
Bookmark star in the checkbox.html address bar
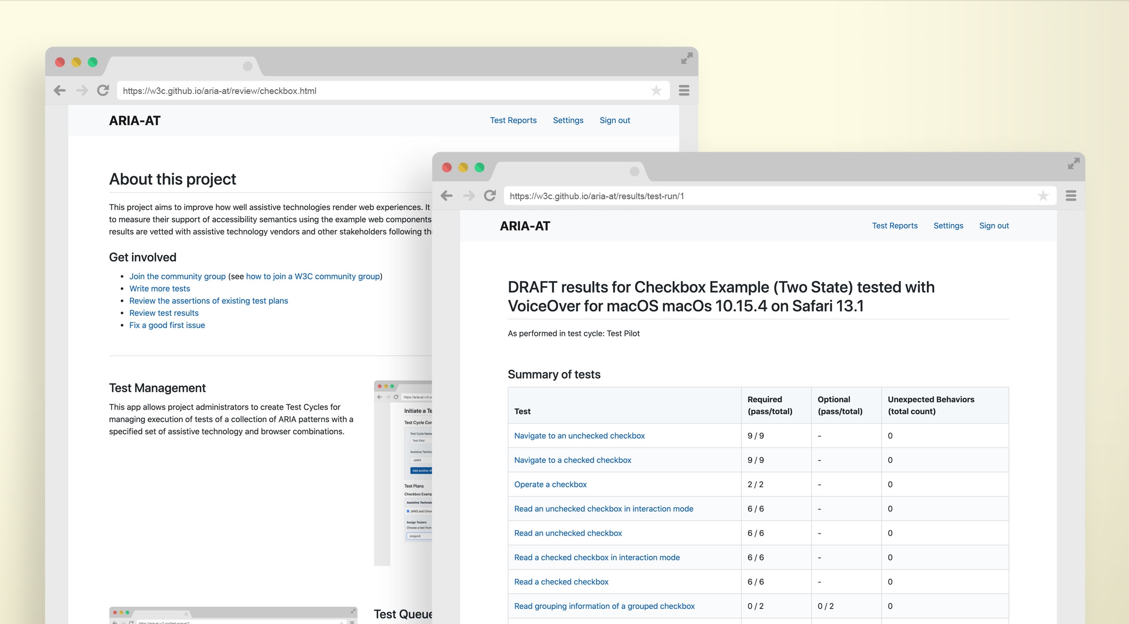tap(656, 90)
